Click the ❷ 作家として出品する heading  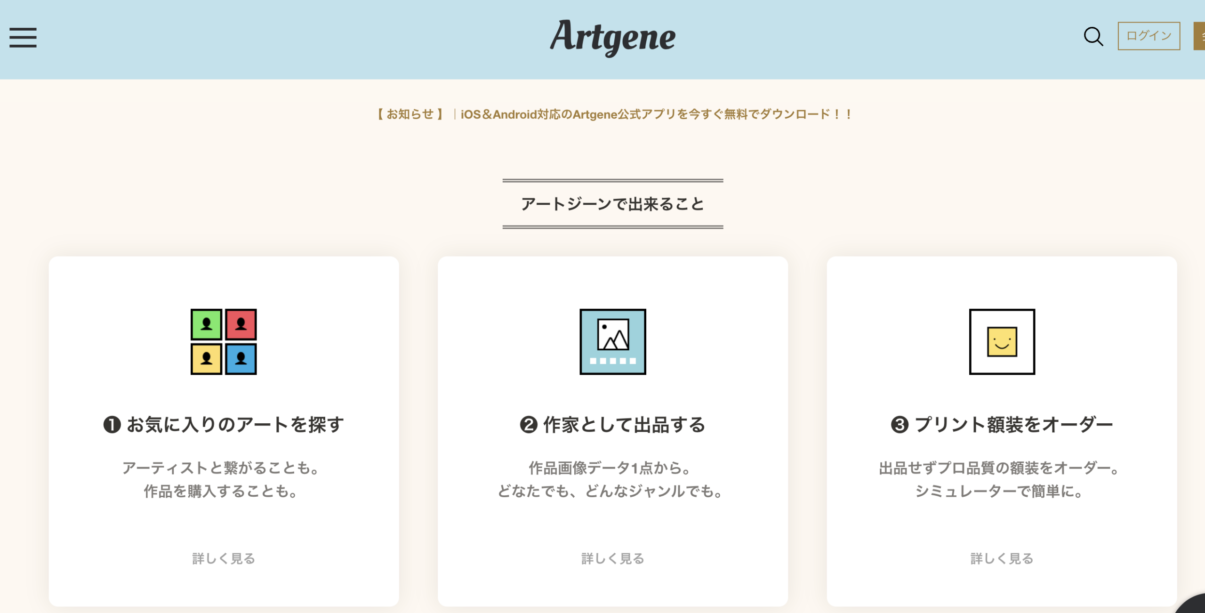612,425
